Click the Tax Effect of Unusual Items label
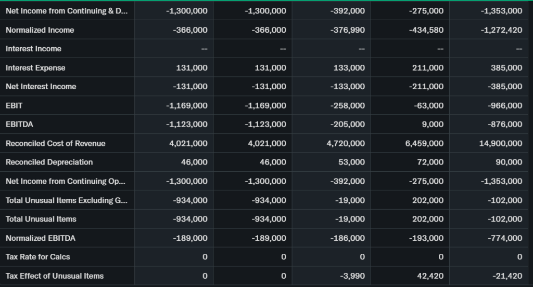Viewport: 533px width, 287px height. click(x=55, y=276)
